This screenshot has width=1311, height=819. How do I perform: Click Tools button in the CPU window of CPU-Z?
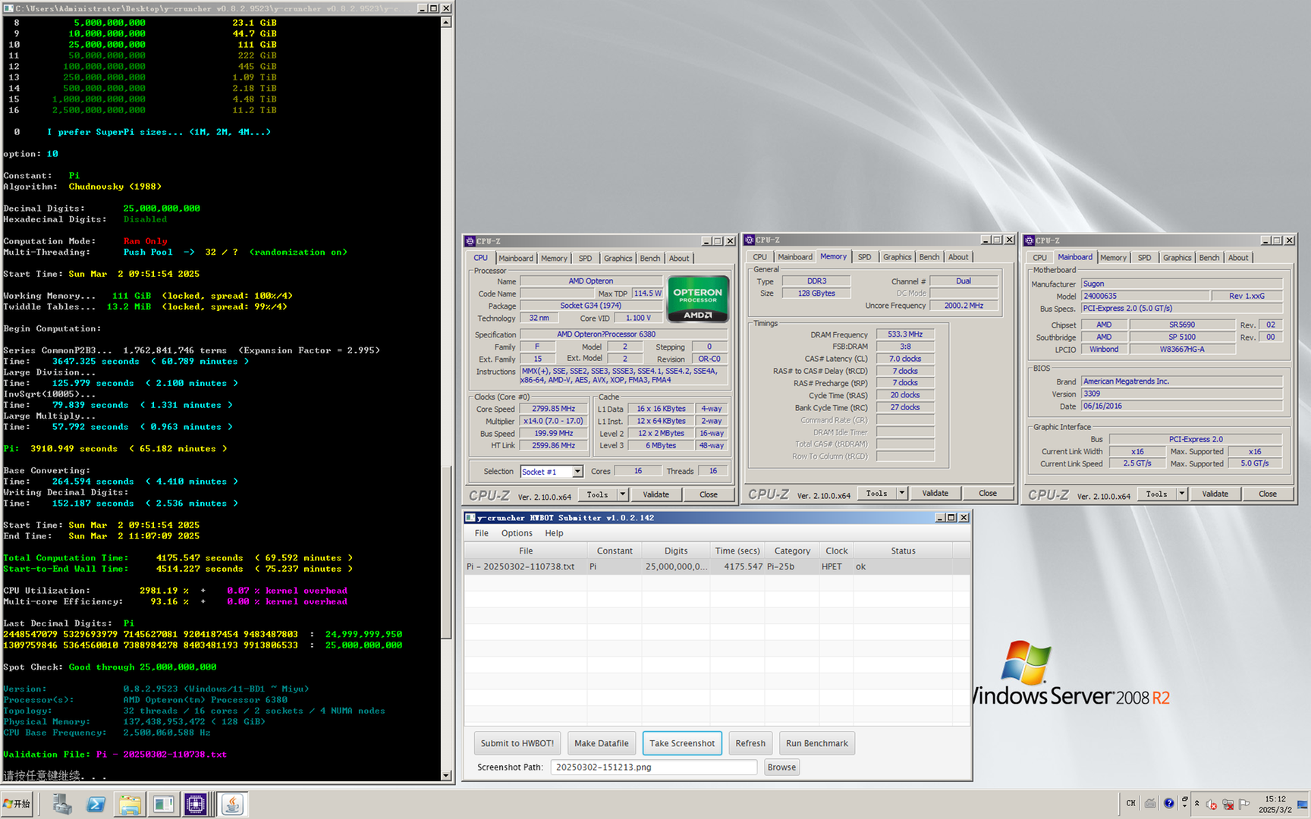597,494
